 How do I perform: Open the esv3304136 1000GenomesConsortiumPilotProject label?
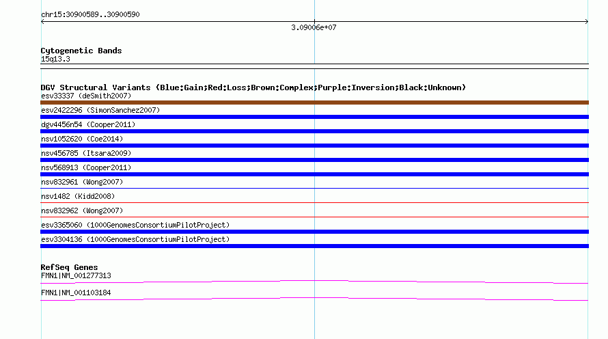(x=135, y=239)
